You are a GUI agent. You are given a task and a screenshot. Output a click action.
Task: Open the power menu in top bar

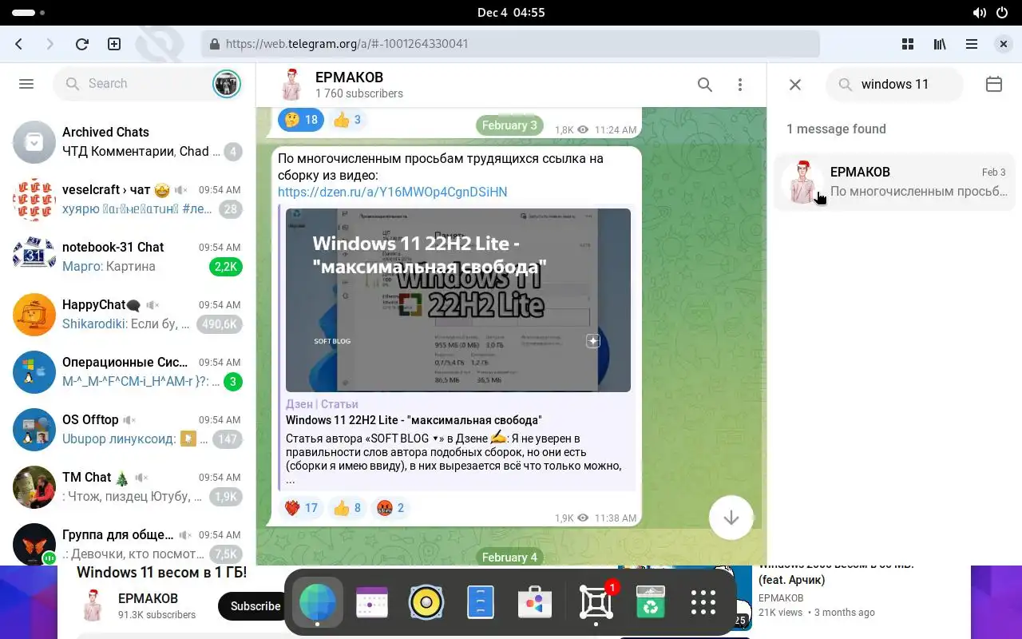point(1002,13)
